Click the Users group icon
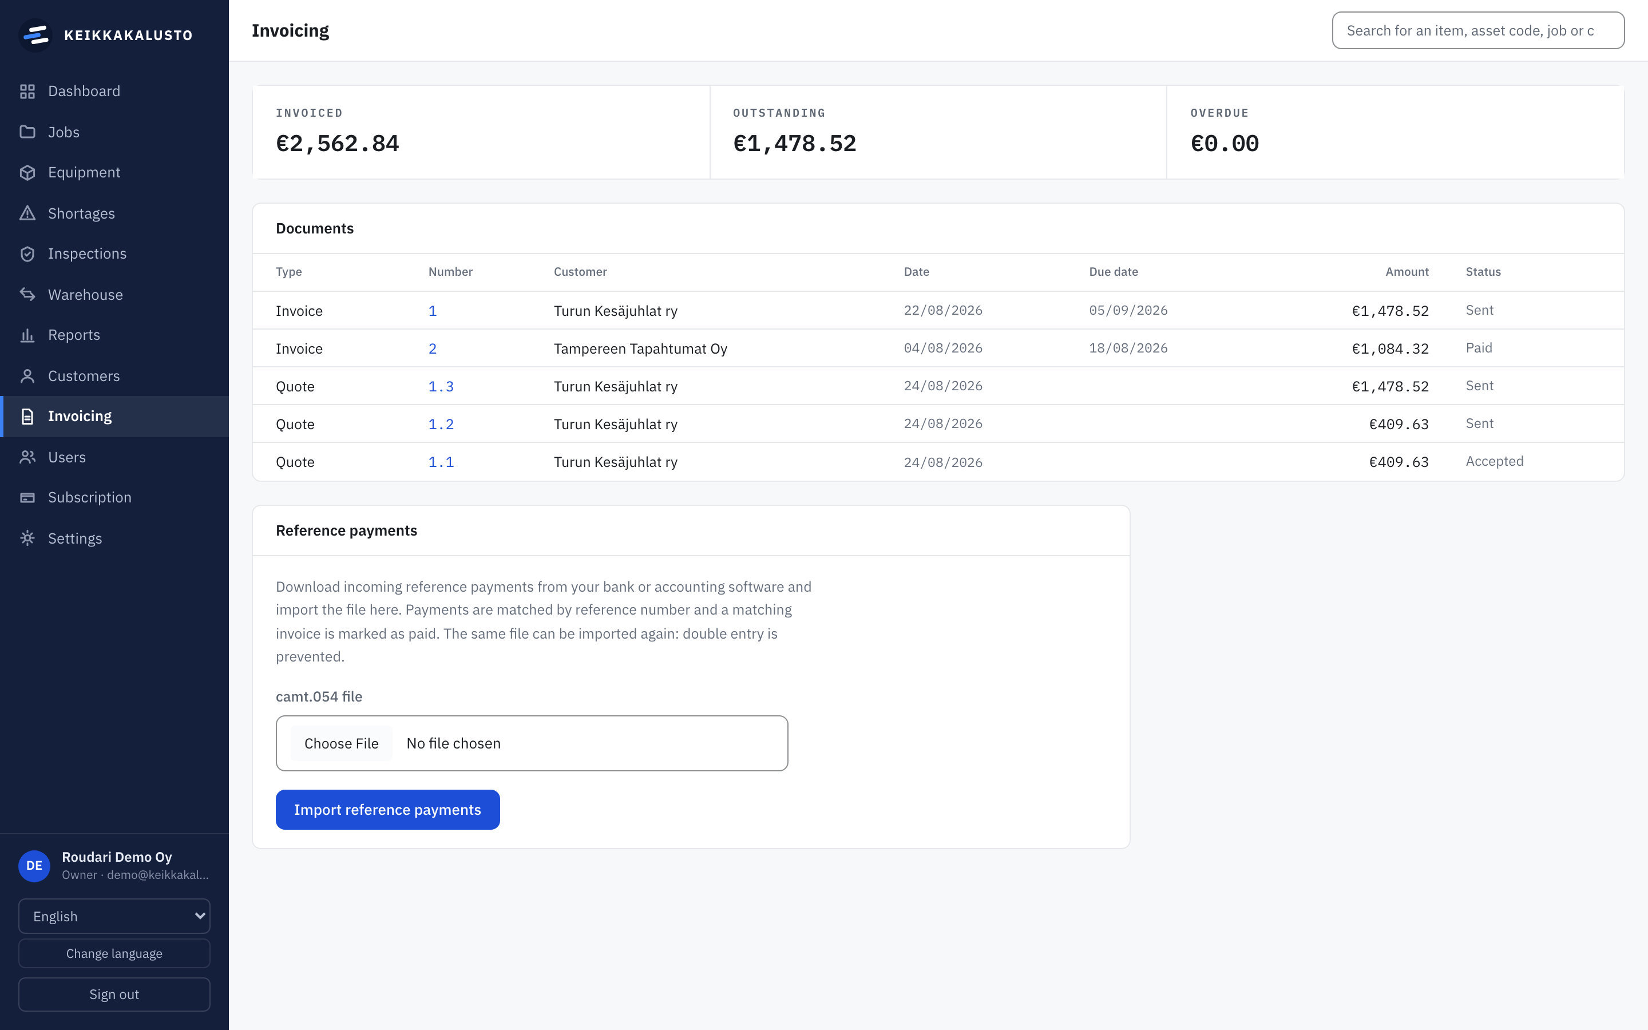 tap(27, 457)
